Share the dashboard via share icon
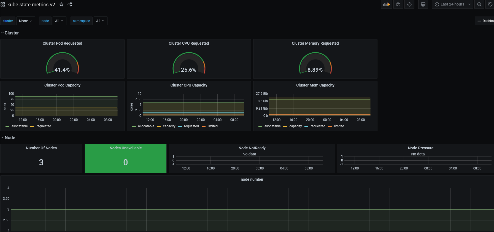The image size is (494, 232). 70,5
